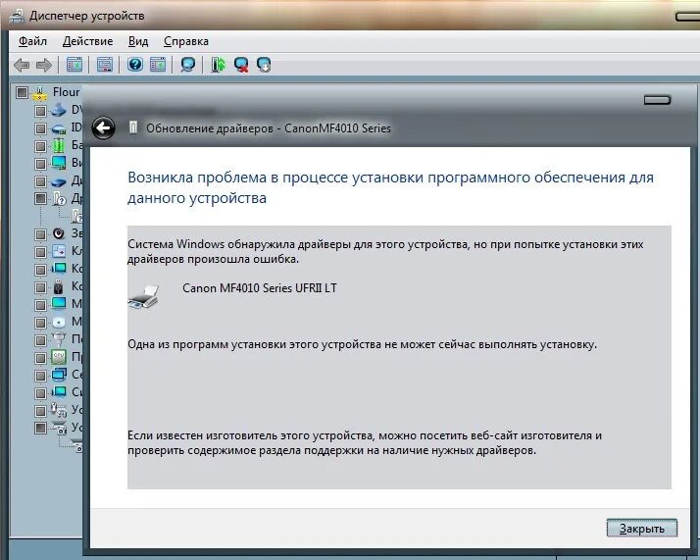This screenshot has width=700, height=560.
Task: Click the Диспетчер устройств window title
Action: [x=87, y=16]
